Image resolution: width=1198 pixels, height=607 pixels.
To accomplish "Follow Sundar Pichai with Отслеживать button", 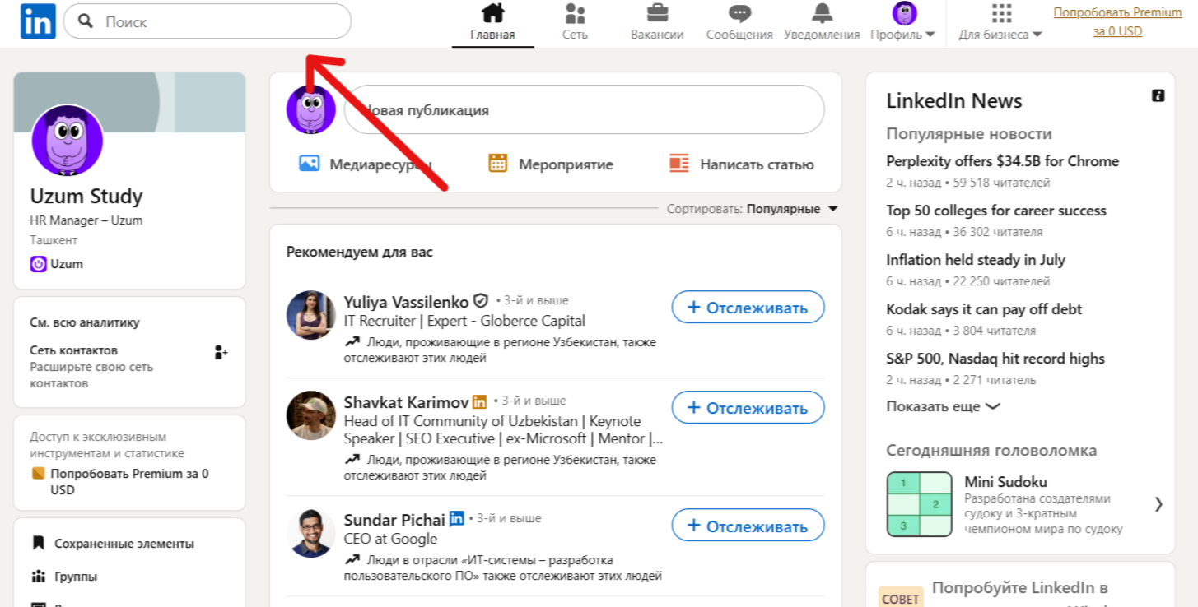I will click(748, 526).
